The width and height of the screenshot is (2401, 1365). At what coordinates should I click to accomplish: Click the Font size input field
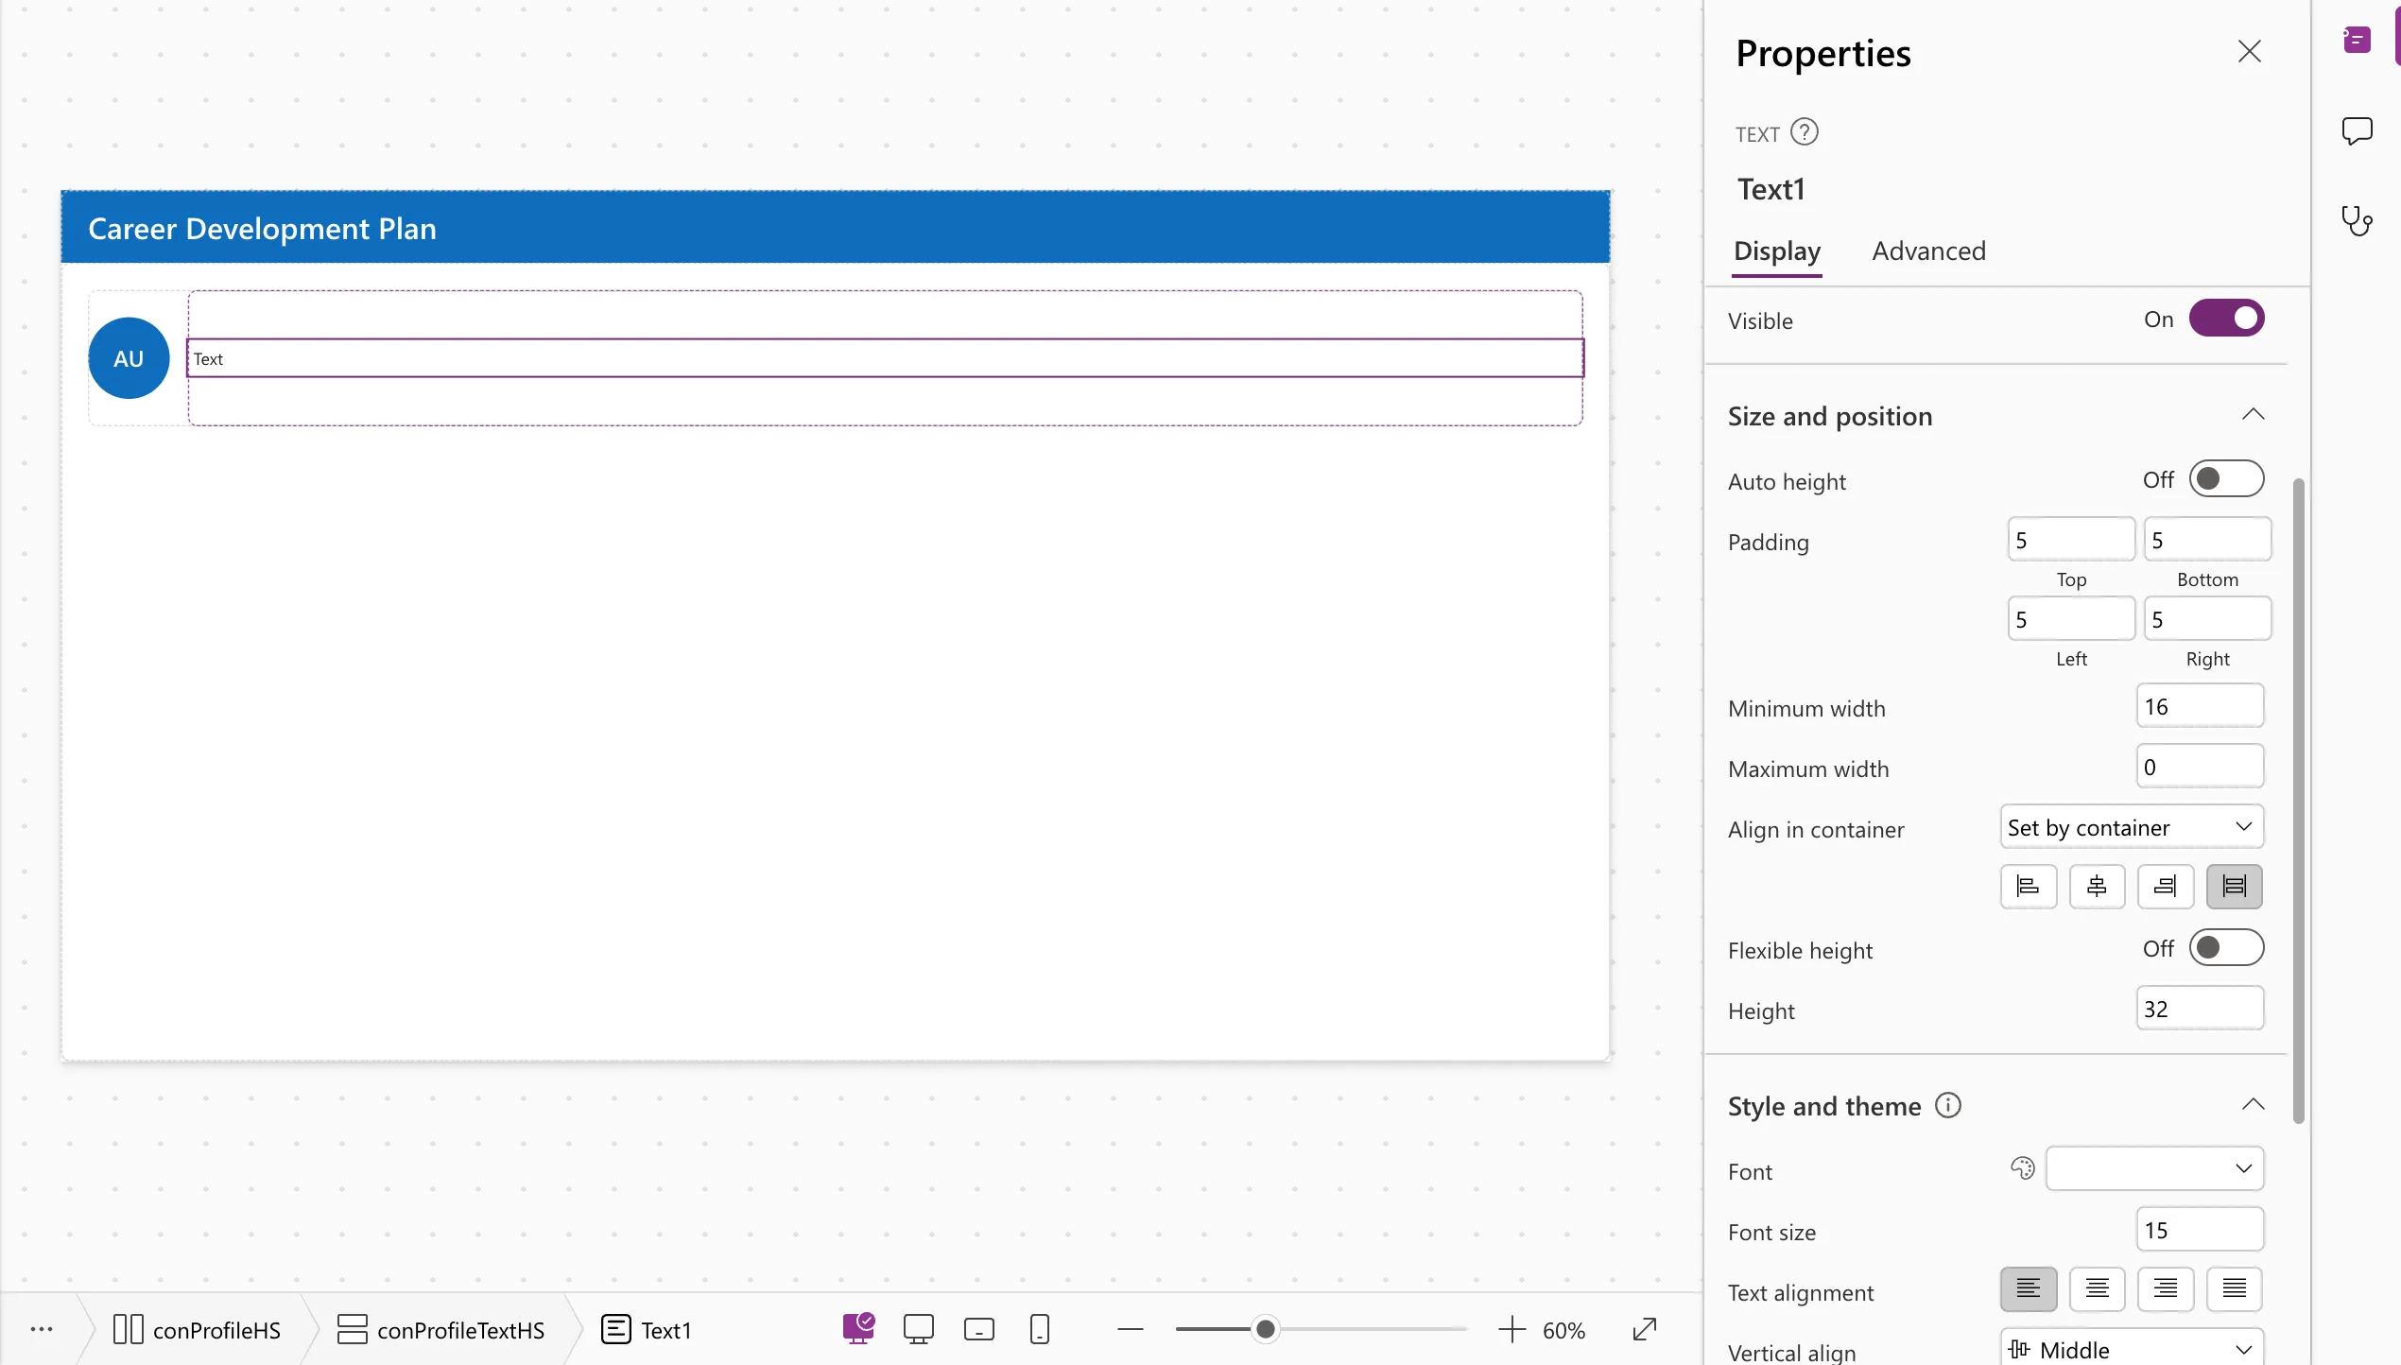click(2200, 1230)
